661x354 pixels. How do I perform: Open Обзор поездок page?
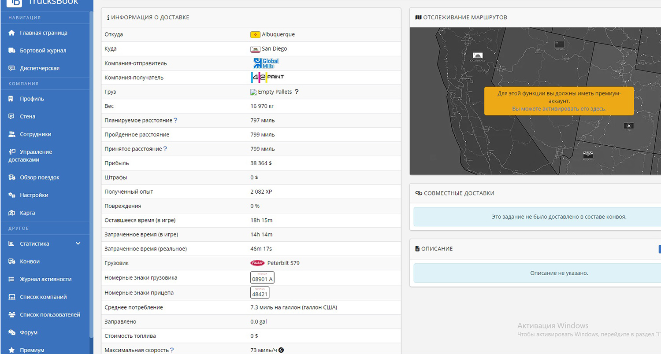40,177
